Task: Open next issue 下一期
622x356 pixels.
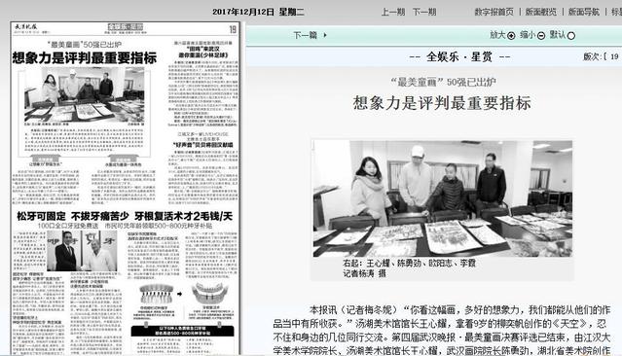Action: click(424, 12)
